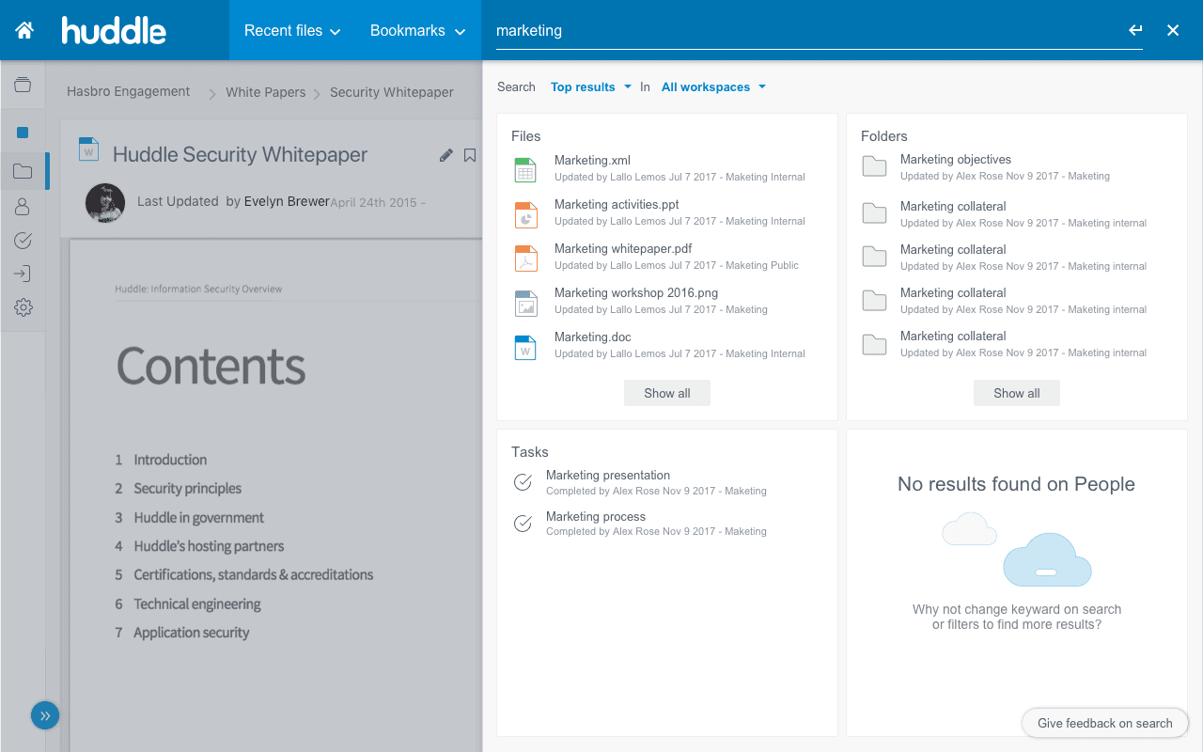Image resolution: width=1203 pixels, height=752 pixels.
Task: Navigate to Hasbro Engagement breadcrumb
Action: pyautogui.click(x=129, y=91)
